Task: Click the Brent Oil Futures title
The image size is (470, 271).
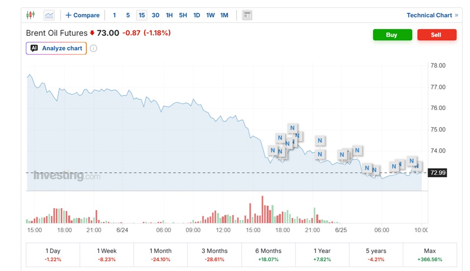Action: pos(56,33)
